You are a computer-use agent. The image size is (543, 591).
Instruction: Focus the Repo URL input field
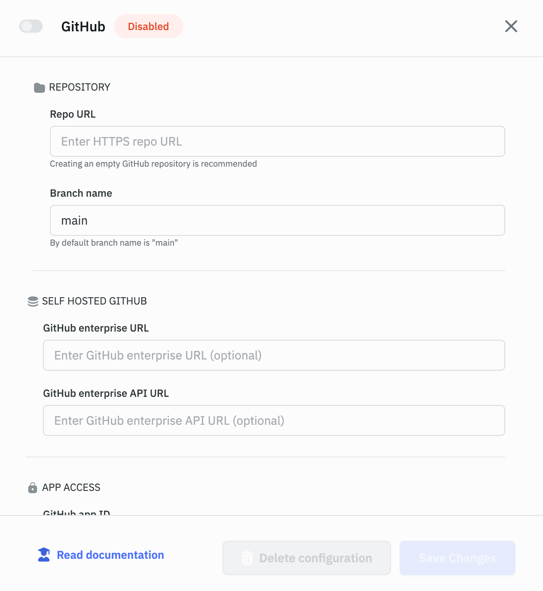pos(277,141)
